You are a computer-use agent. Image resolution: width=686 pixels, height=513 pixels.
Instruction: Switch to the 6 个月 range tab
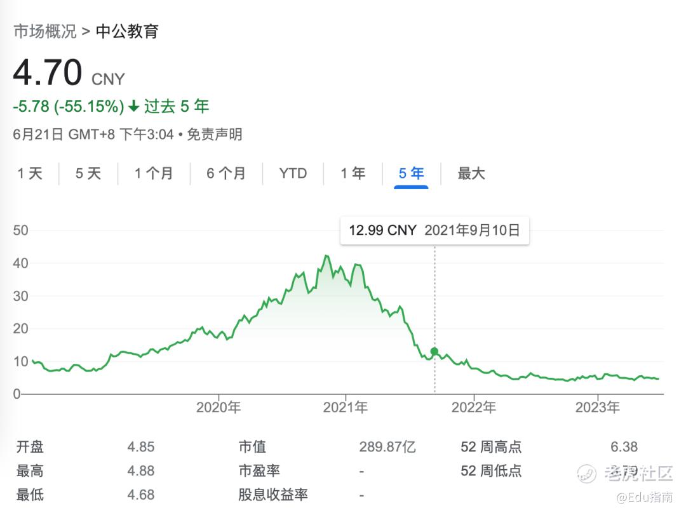click(x=225, y=173)
